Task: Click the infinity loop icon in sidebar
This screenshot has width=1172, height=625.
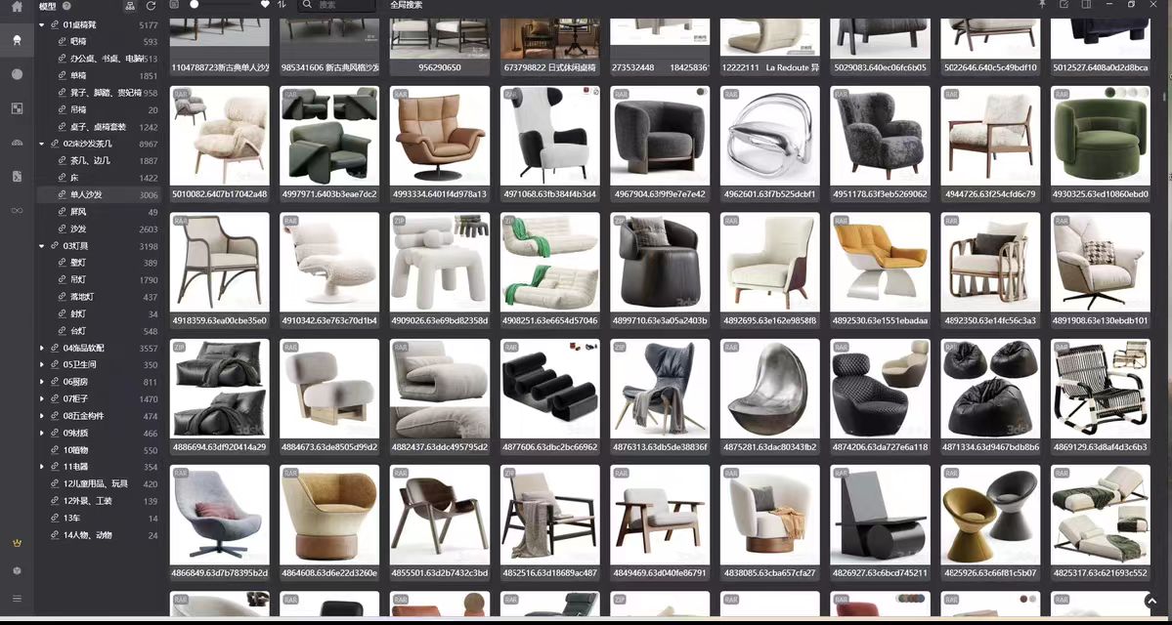Action: 17,211
